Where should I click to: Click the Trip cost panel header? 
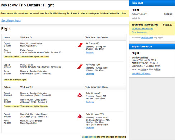(152, 3)
